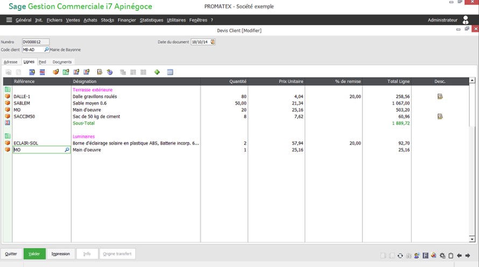Click the subtotal value 1 889,72
The width and height of the screenshot is (479, 267).
[x=401, y=123]
